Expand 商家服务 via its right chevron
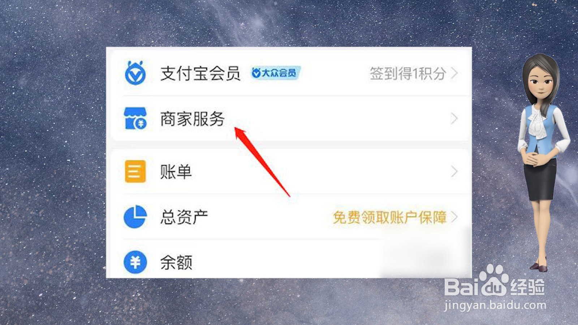This screenshot has height=325, width=578. (454, 118)
